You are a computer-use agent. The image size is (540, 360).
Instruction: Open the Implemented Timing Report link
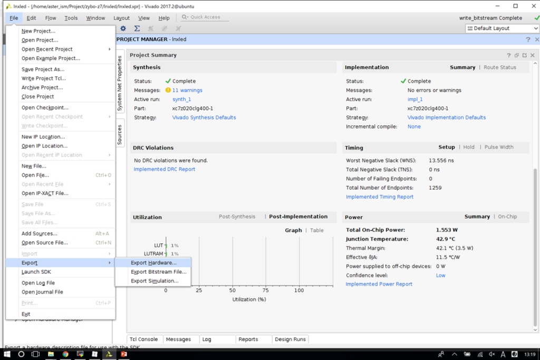[380, 197]
